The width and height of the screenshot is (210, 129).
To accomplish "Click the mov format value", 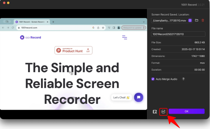I will [202, 63].
